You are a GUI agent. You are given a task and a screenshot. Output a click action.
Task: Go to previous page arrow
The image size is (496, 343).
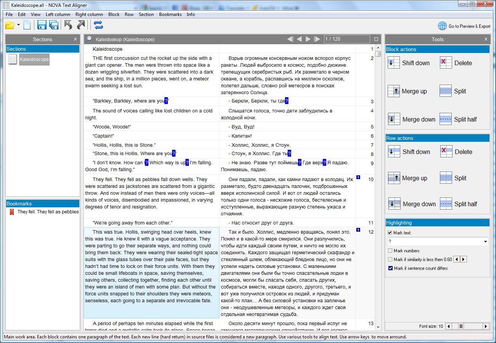point(299,39)
